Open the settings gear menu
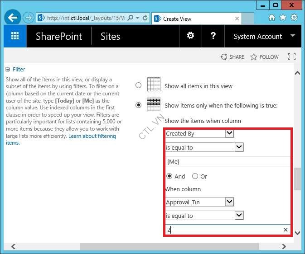Screen dimensions: 305x254 pos(191,37)
